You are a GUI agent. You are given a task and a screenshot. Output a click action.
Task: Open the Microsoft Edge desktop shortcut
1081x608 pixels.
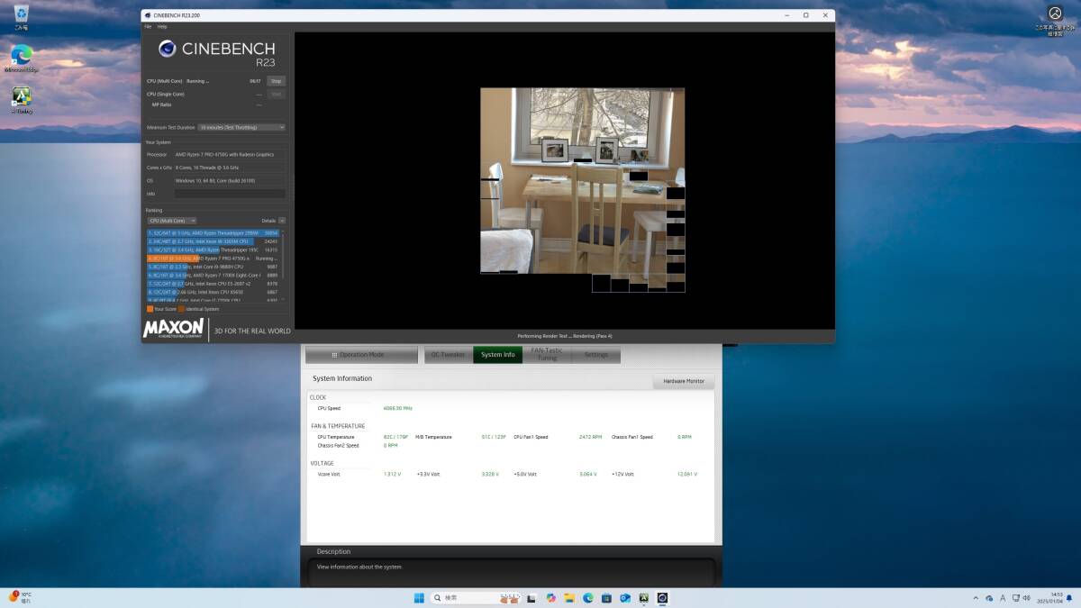click(21, 58)
